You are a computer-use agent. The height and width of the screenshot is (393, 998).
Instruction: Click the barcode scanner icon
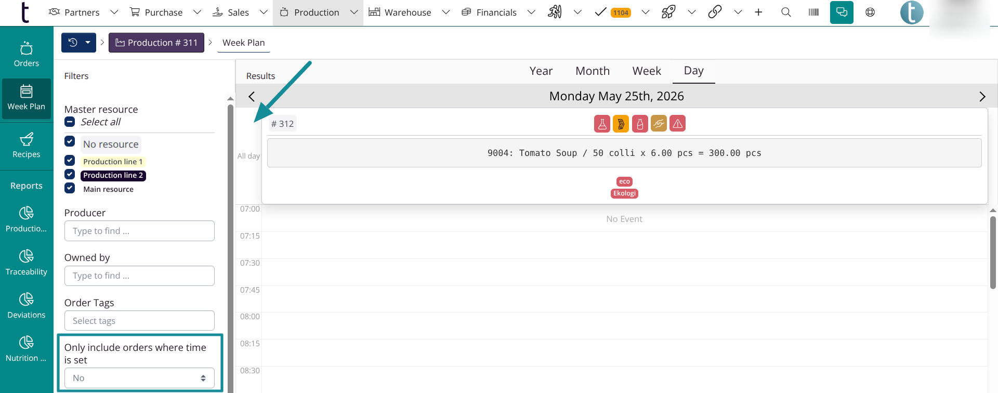814,12
